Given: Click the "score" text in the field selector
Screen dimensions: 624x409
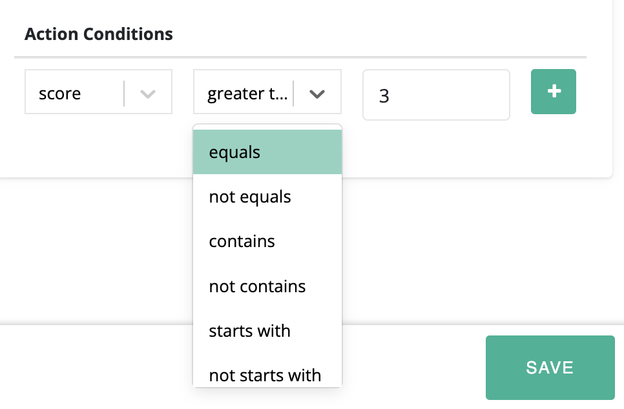Looking at the screenshot, I should (x=60, y=94).
